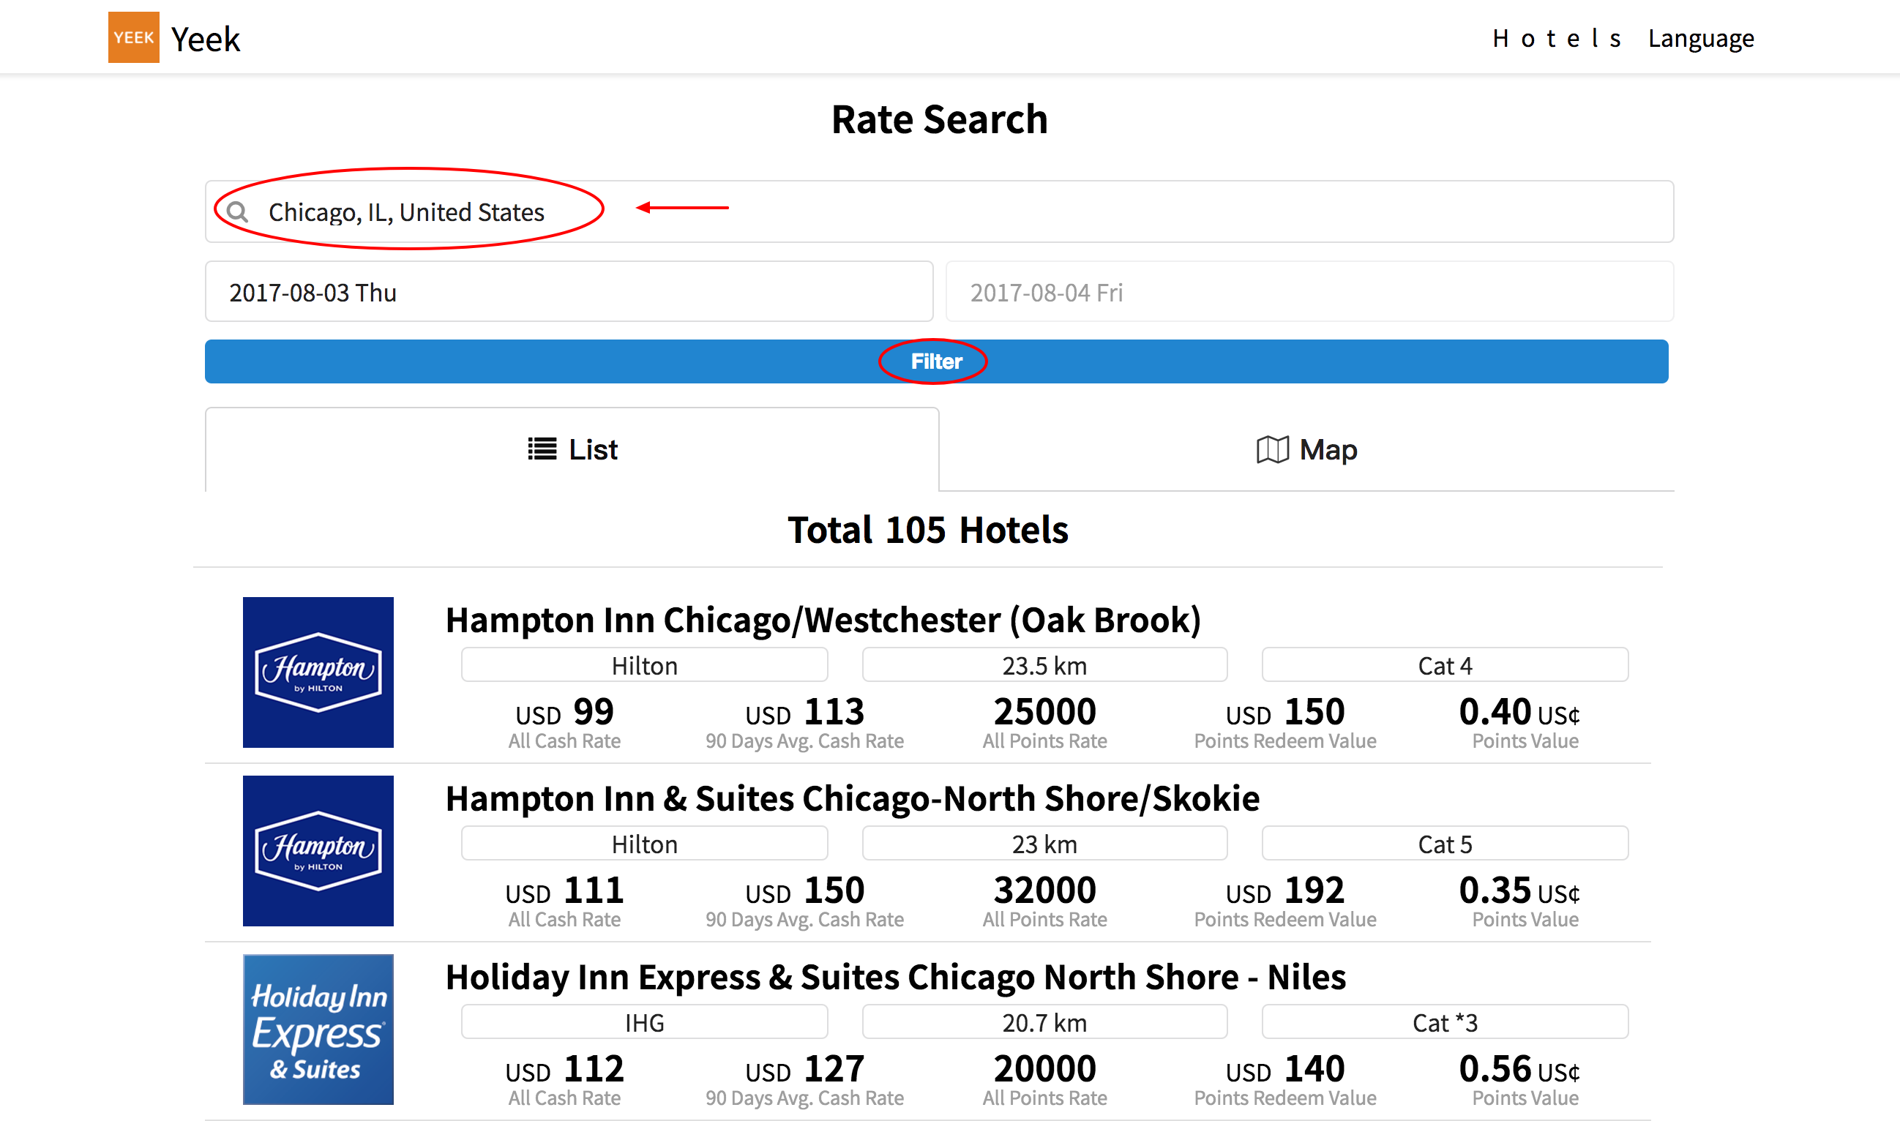
Task: Click 'USD 113' 90 days average rate
Action: coord(804,713)
